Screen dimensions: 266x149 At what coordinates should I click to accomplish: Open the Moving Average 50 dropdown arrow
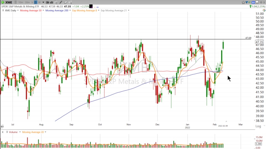43,10
